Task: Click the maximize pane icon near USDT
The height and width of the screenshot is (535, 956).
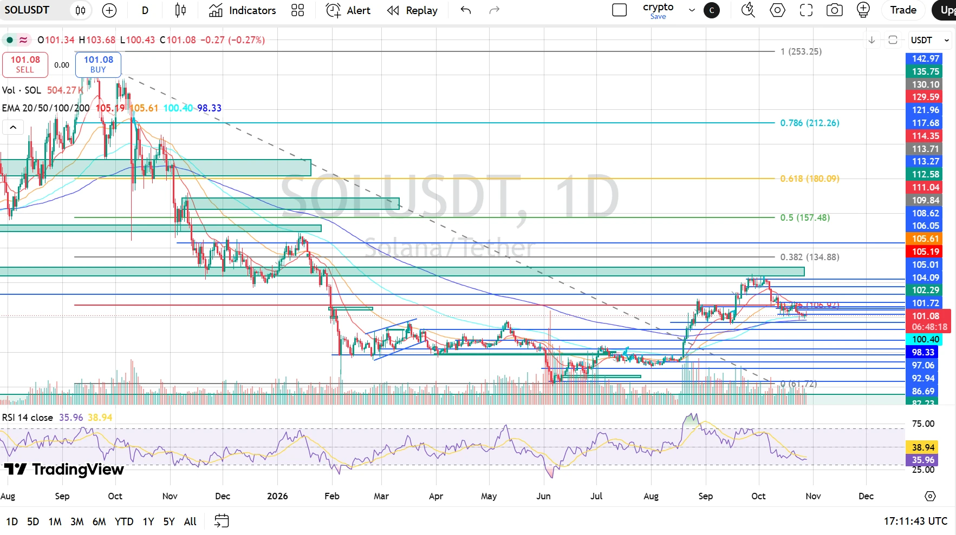Action: point(893,40)
